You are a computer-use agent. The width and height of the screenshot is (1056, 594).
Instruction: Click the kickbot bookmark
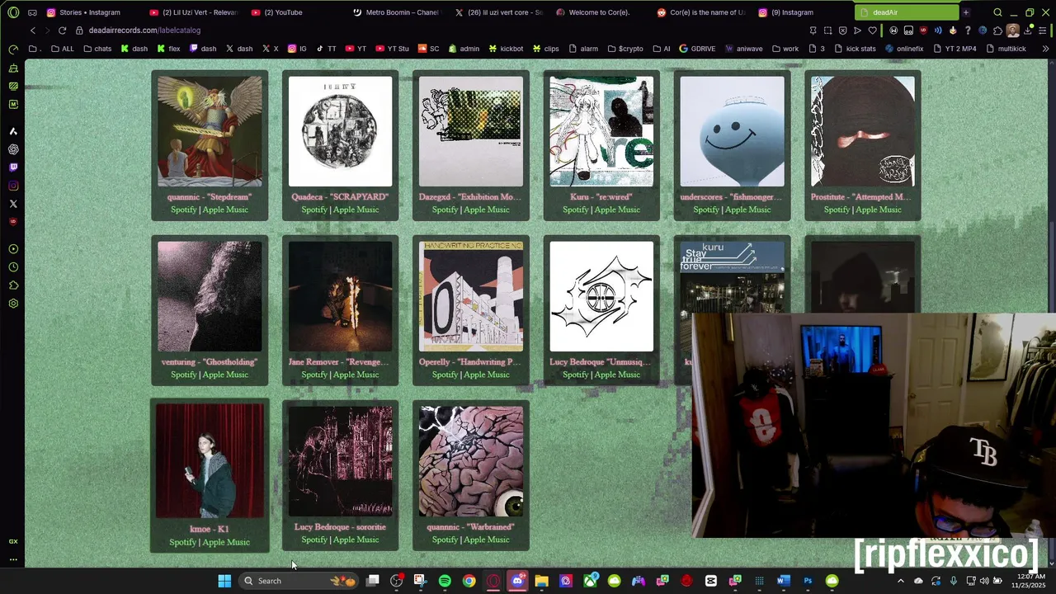point(506,49)
